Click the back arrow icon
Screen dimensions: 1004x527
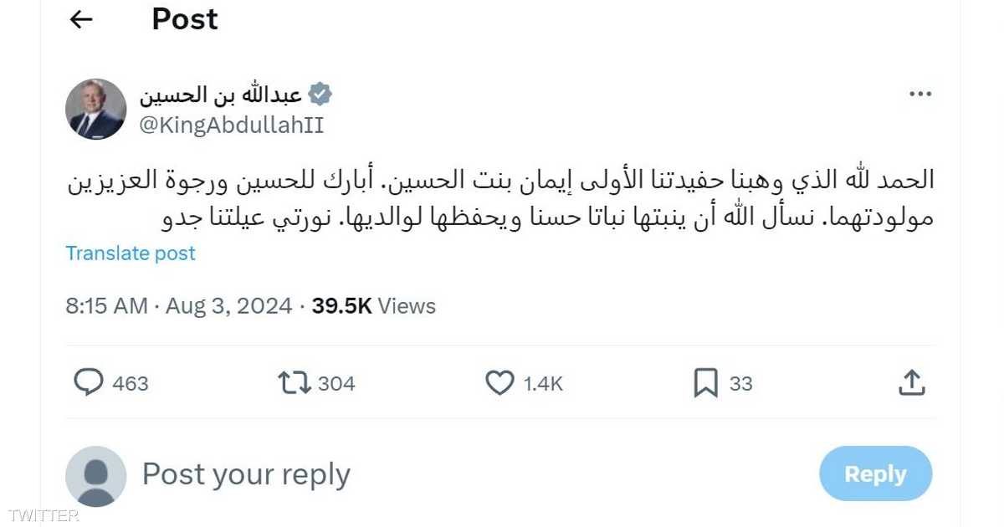click(x=81, y=20)
